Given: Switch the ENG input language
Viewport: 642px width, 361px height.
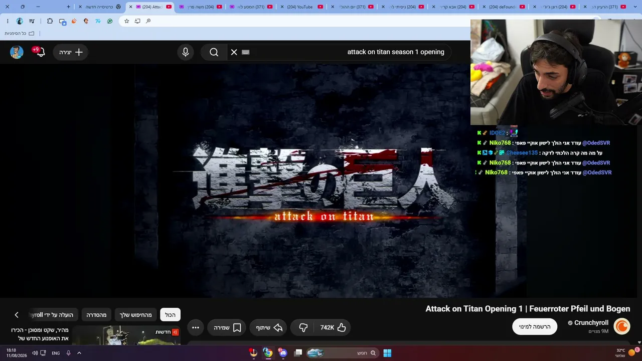Looking at the screenshot, I should click(56, 353).
